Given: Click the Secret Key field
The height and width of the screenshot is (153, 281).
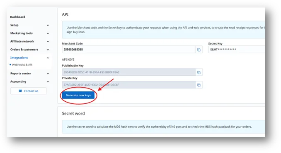Looking at the screenshot, I should tap(237, 50).
